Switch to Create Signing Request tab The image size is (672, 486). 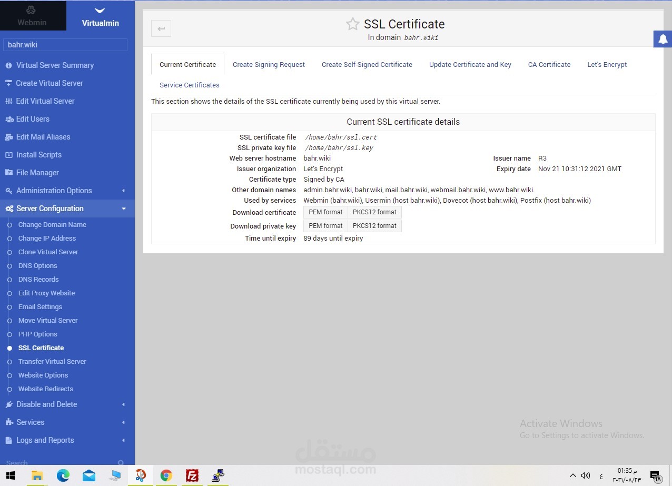click(269, 64)
